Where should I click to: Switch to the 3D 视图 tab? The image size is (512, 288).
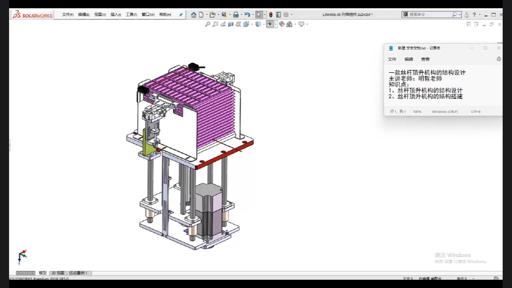click(x=58, y=273)
